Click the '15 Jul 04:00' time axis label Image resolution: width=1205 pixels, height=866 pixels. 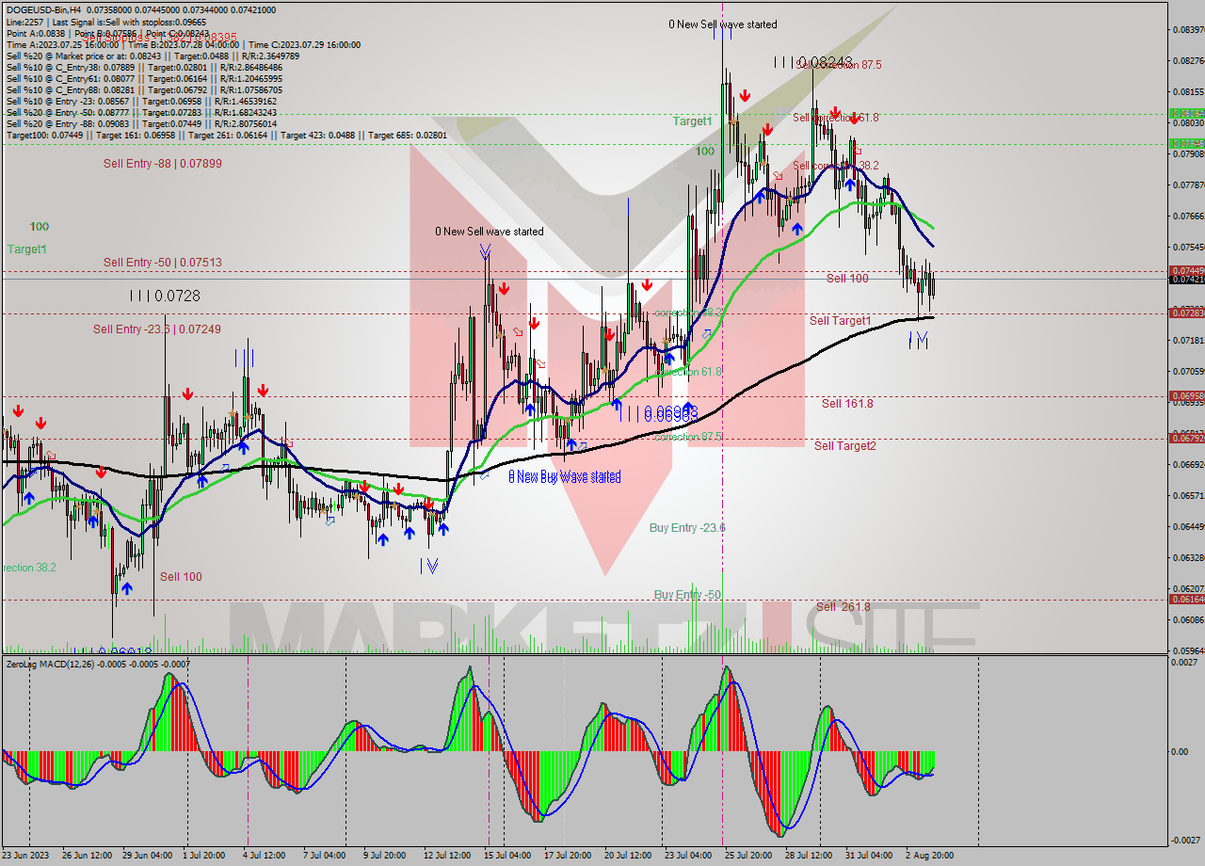[x=507, y=856]
